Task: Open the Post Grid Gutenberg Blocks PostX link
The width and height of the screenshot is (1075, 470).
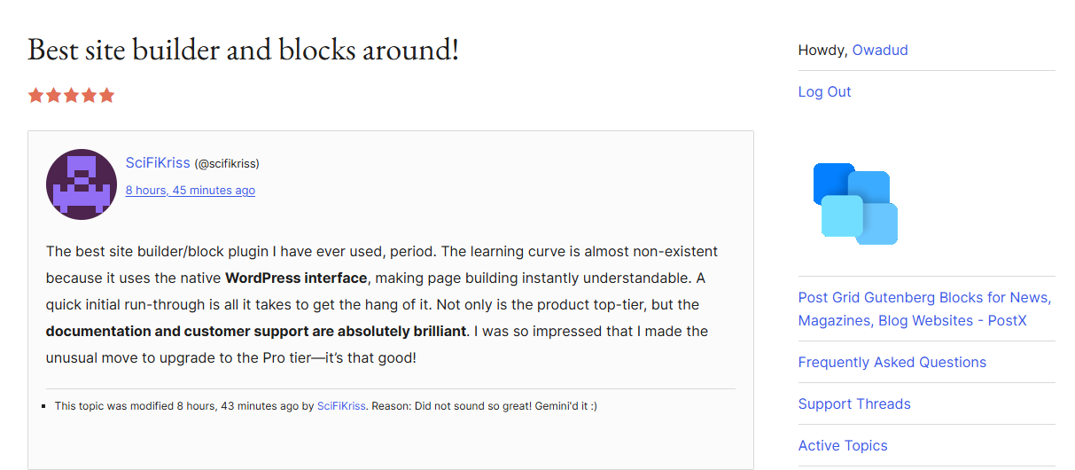Action: click(924, 309)
